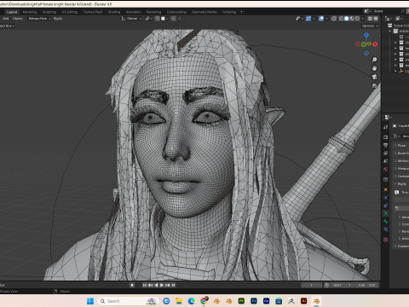Open the Global transform orientation dropdown
Screen dimensions: 409x307
(x=131, y=19)
